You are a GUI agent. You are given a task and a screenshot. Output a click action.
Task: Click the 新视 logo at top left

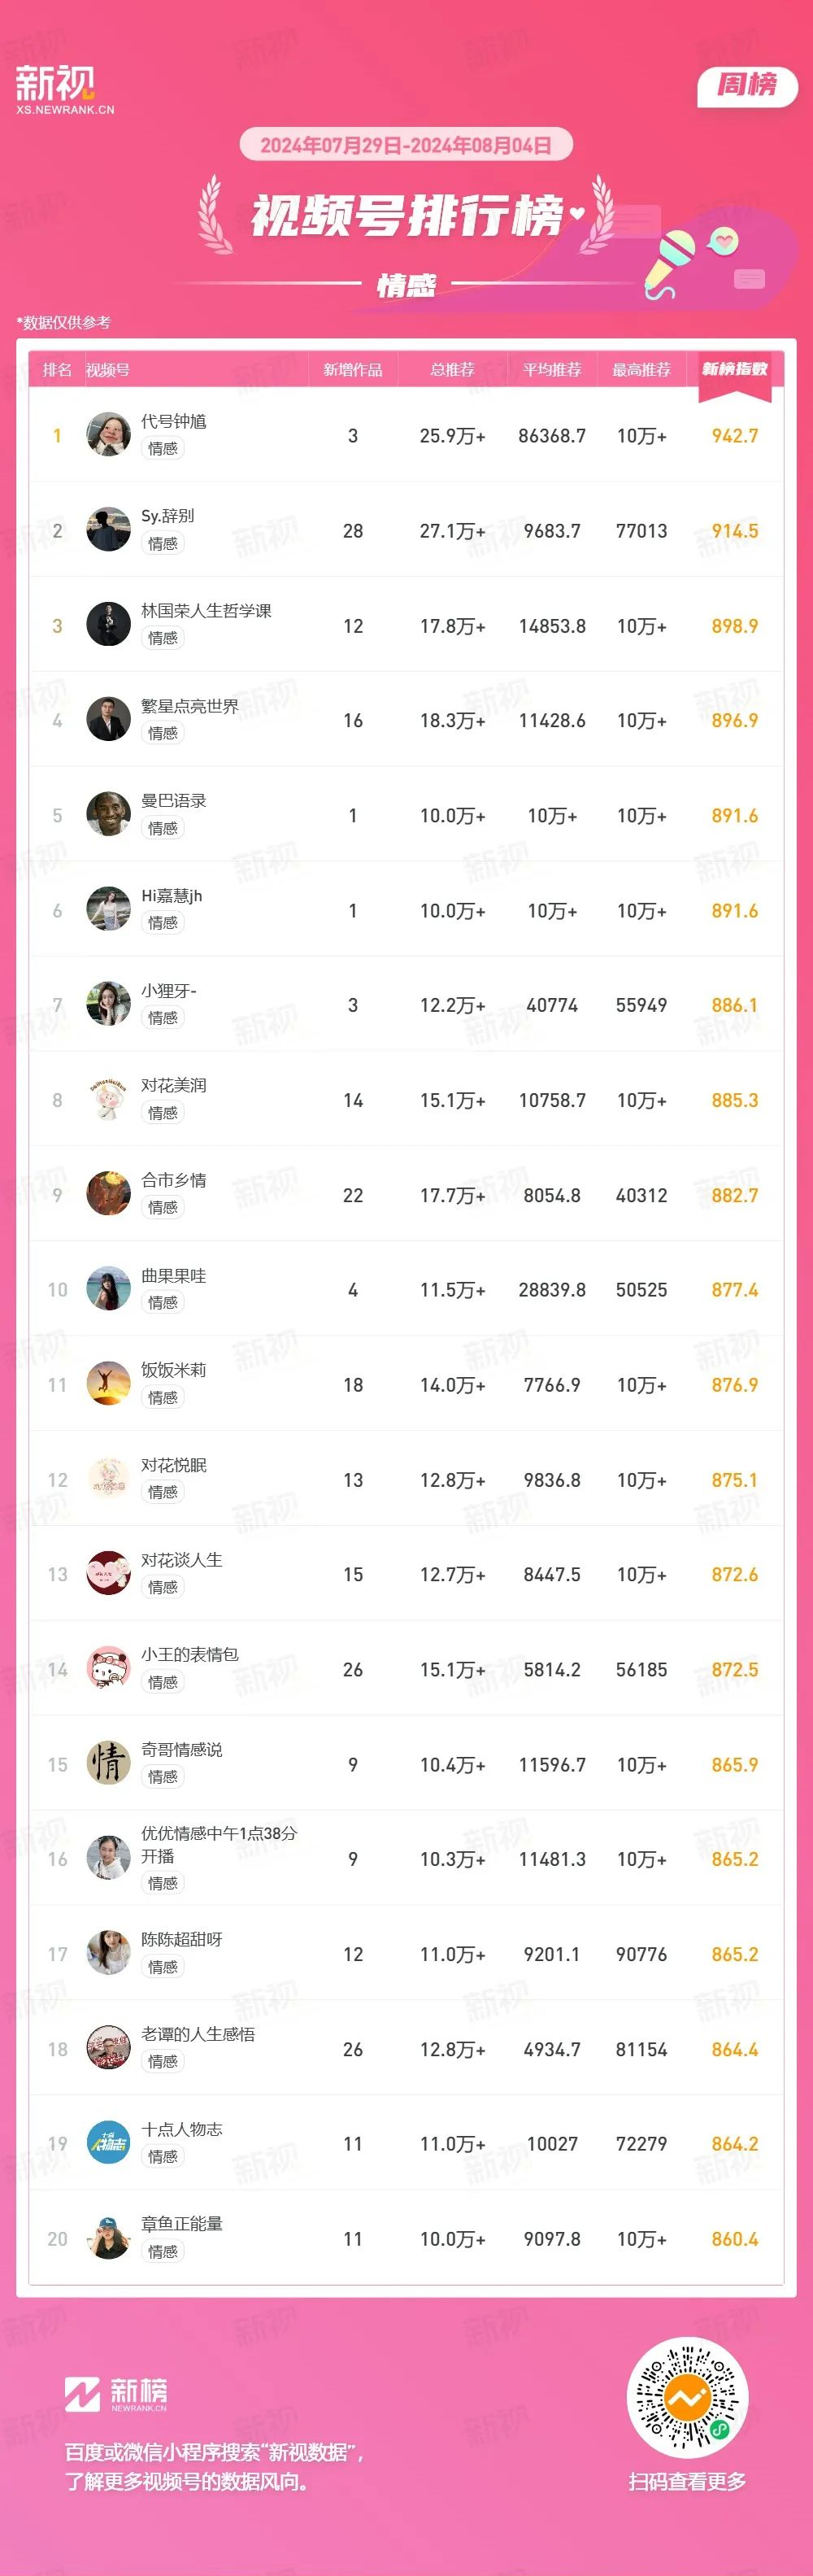click(x=64, y=89)
